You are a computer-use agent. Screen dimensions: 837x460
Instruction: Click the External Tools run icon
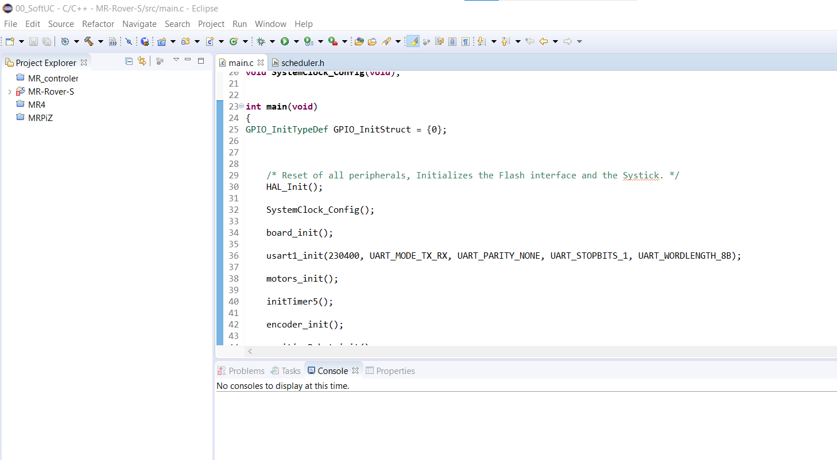click(333, 41)
